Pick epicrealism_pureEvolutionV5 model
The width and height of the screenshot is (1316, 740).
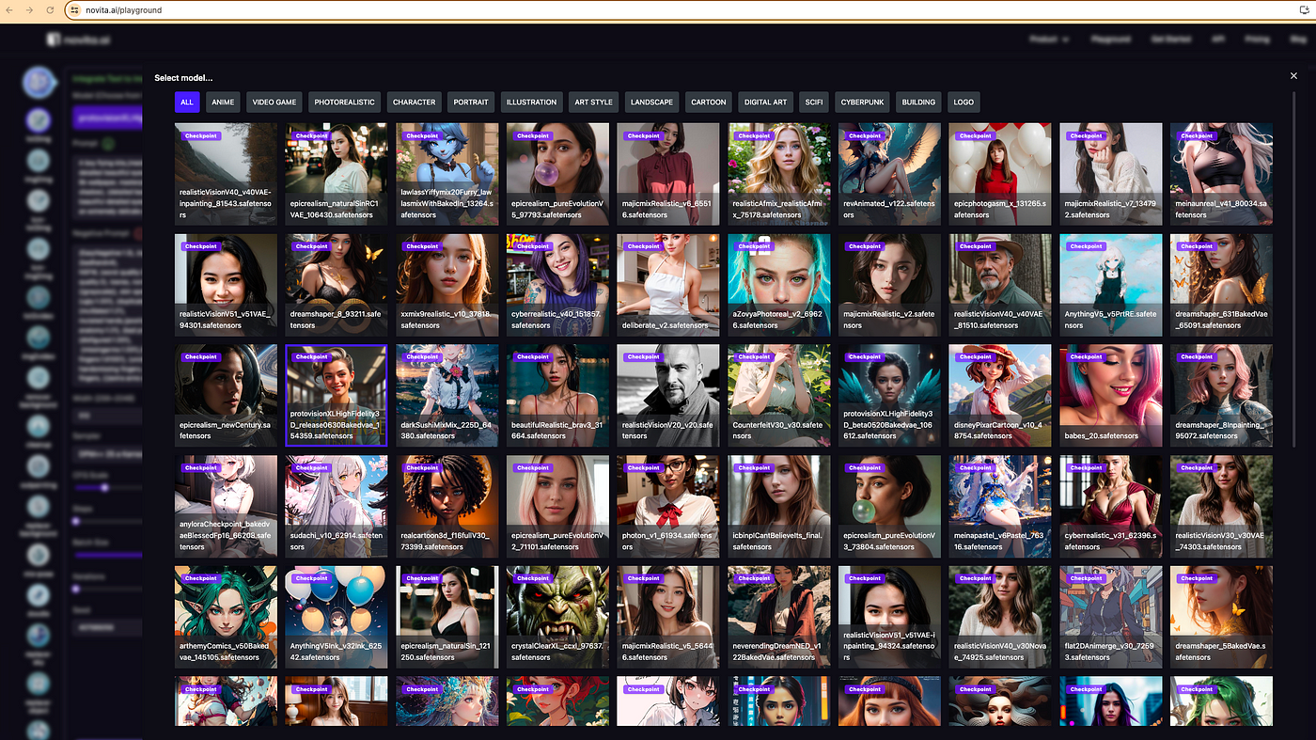coord(557,174)
